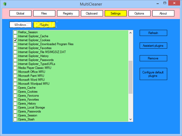Close the MultiCleaner window
The width and height of the screenshot is (182, 136).
click(x=174, y=3)
